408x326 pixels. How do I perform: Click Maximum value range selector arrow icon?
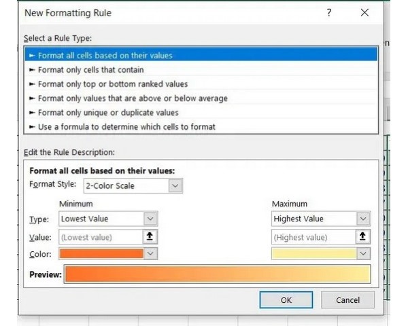pyautogui.click(x=363, y=237)
